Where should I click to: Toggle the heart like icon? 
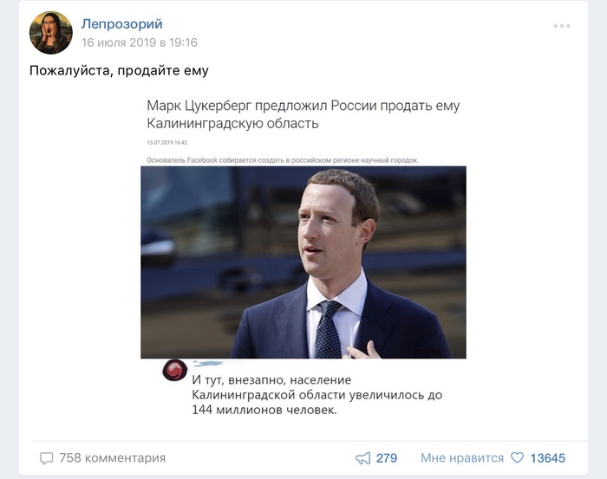517,457
